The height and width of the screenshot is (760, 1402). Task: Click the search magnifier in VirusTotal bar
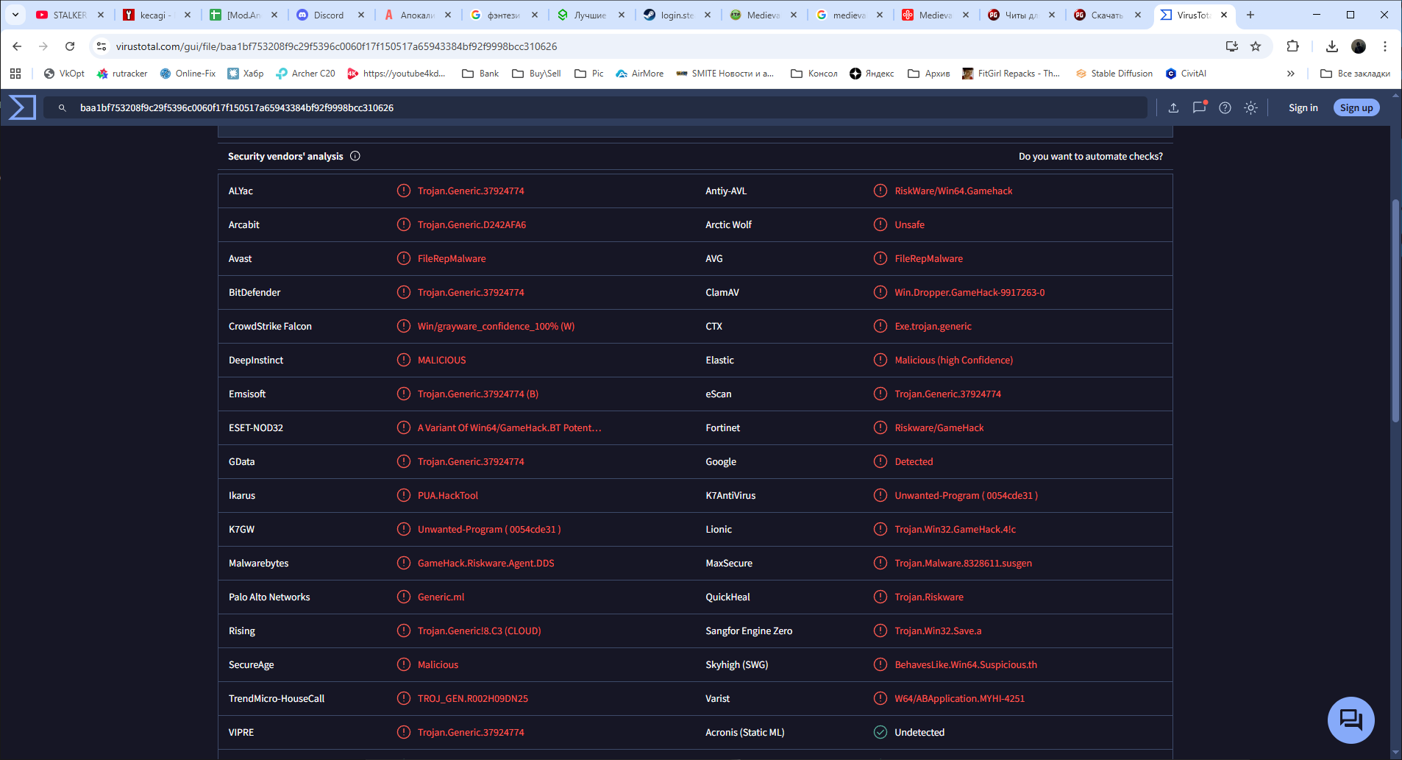[63, 107]
